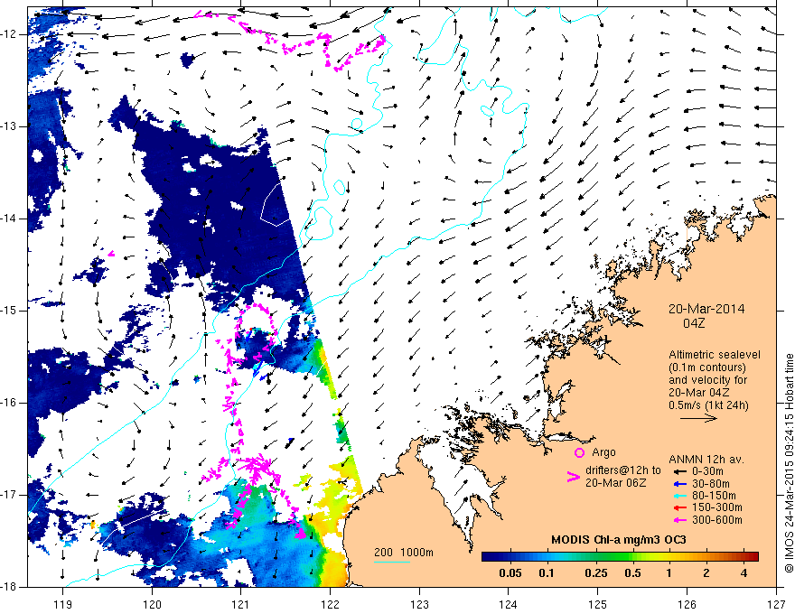This screenshot has height=614, width=795.
Task: Click the '200 1000m' isobath label
Action: pos(404,553)
